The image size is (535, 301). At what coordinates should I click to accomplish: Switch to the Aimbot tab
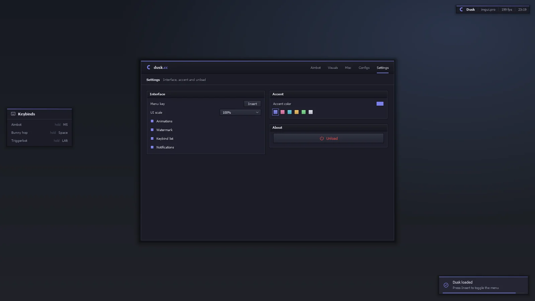[x=315, y=68]
